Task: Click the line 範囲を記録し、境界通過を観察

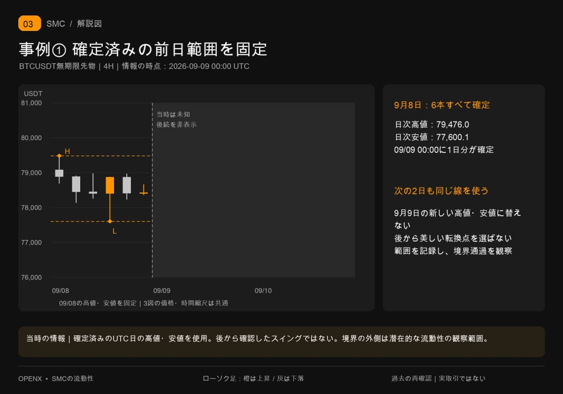Action: pos(453,250)
